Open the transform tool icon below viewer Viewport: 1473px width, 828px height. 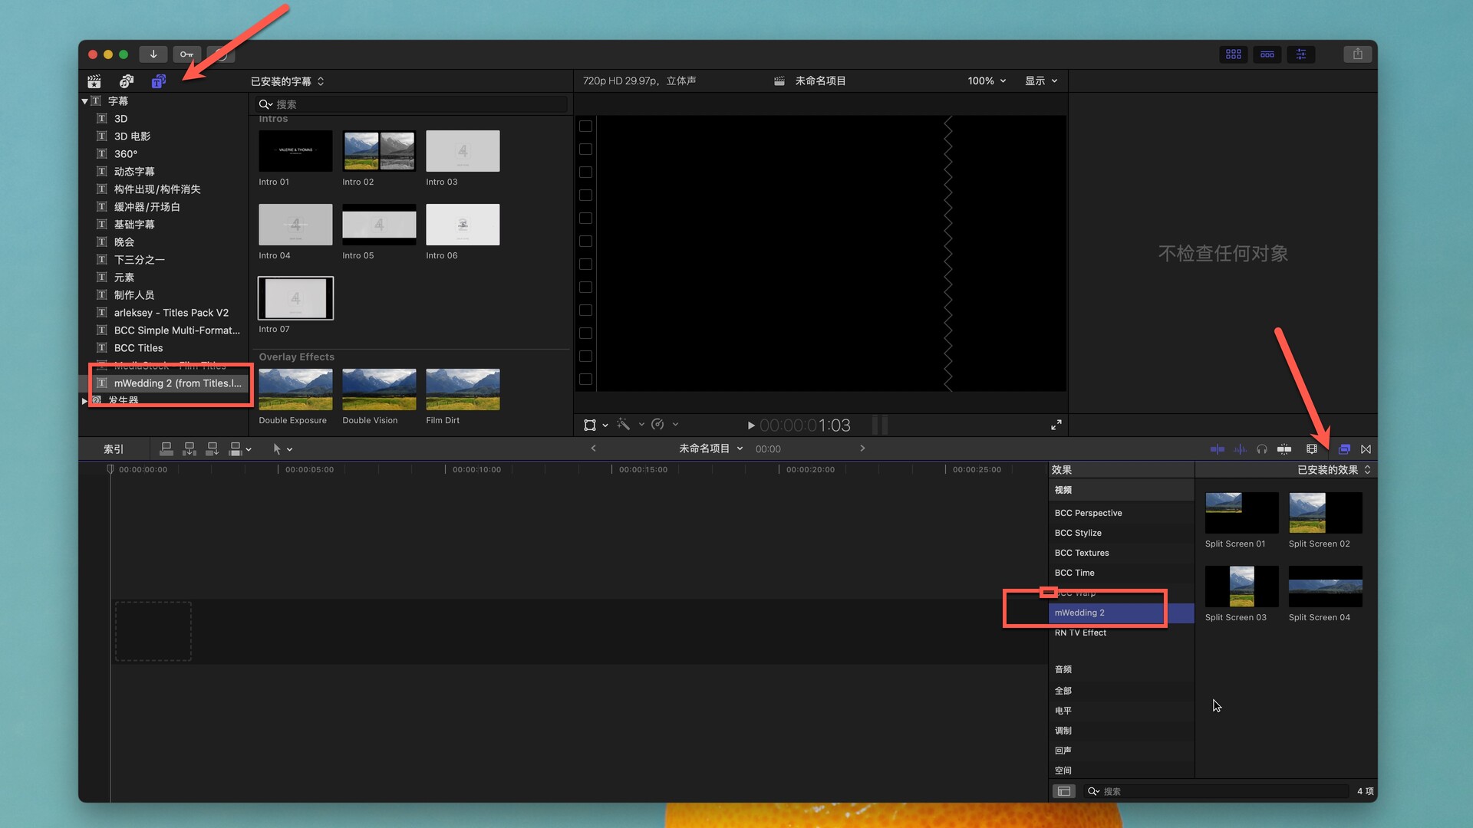(590, 425)
